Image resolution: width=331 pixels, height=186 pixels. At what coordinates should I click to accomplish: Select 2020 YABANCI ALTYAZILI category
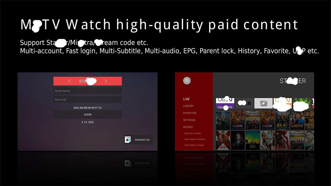tap(194, 145)
